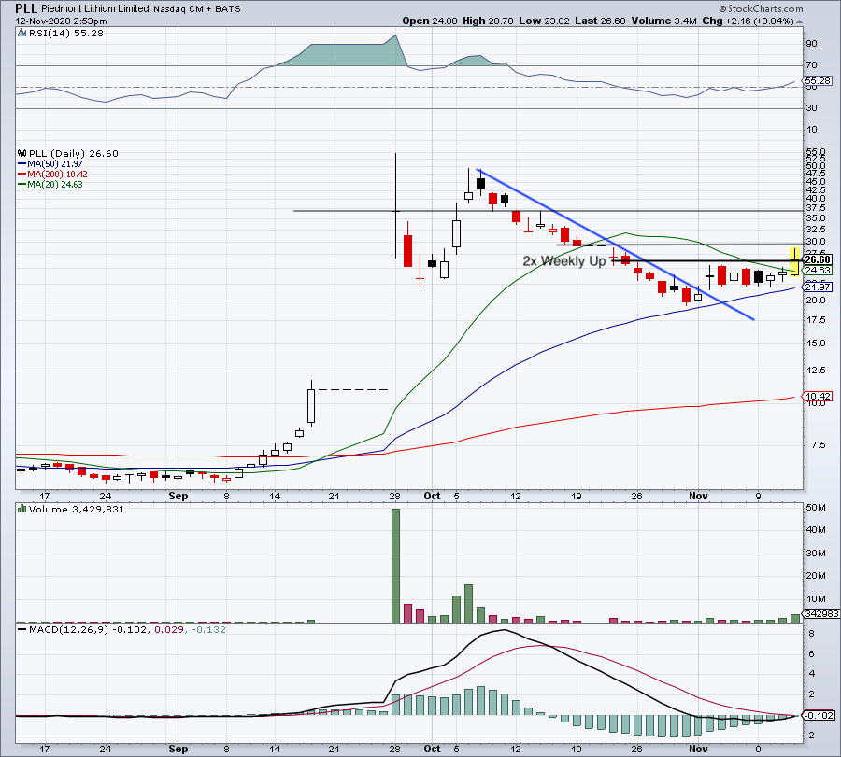Click the candlestick icon beside PLL (Daily)
Screen dimensions: 841x757
pyautogui.click(x=22, y=153)
